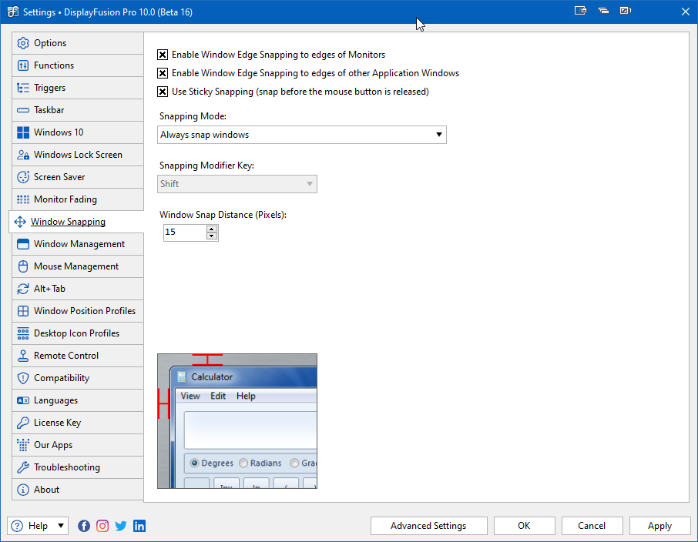698x542 pixels.
Task: Open the LinkedIn link icon
Action: tap(139, 526)
